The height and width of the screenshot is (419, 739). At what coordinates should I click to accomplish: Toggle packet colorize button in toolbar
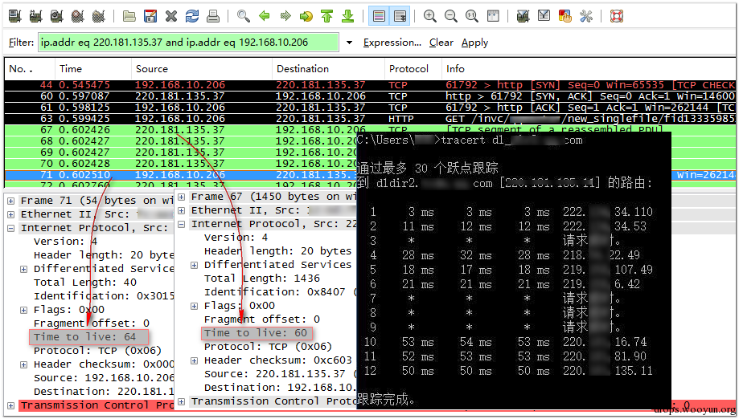point(379,16)
